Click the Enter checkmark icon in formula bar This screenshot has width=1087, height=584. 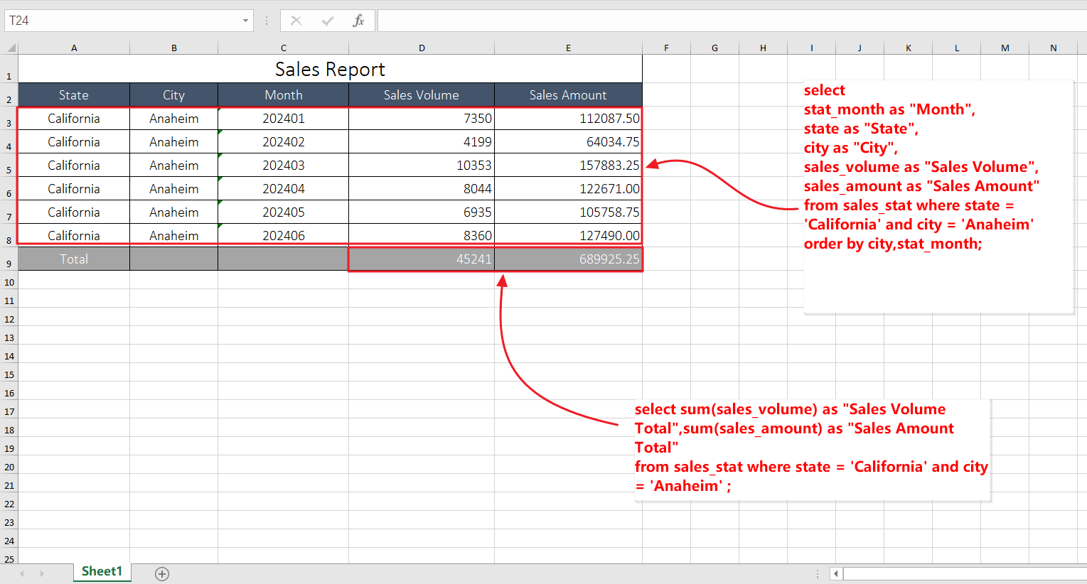coord(328,21)
